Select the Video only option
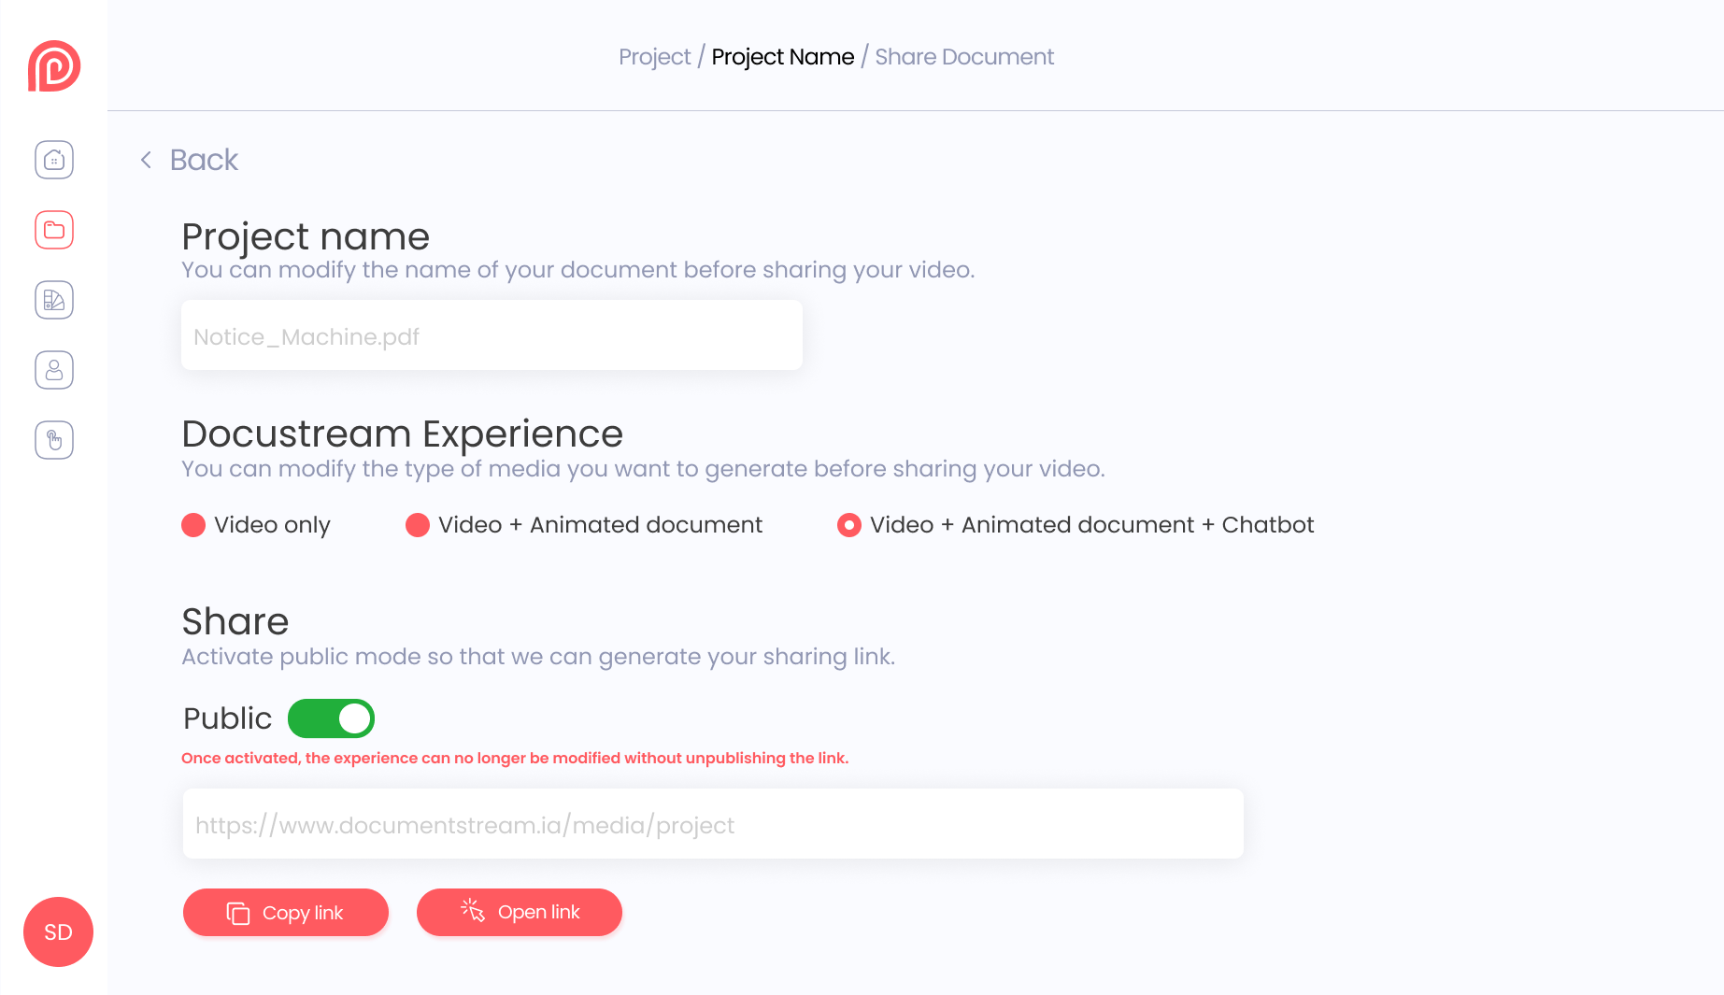1724x995 pixels. 193,525
